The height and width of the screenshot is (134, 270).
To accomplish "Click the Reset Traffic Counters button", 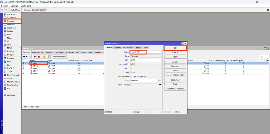I will point(175,75).
